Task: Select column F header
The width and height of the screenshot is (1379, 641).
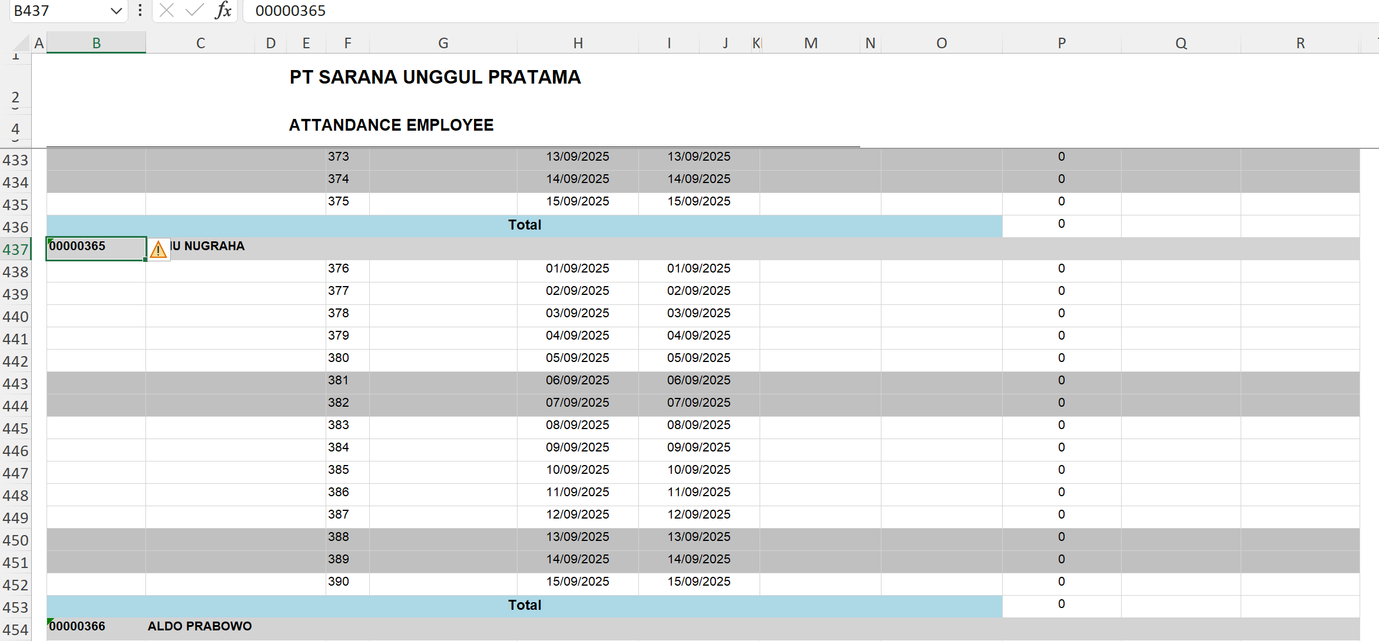Action: 348,43
